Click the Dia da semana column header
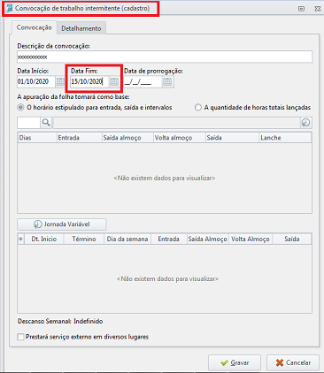 [127, 239]
